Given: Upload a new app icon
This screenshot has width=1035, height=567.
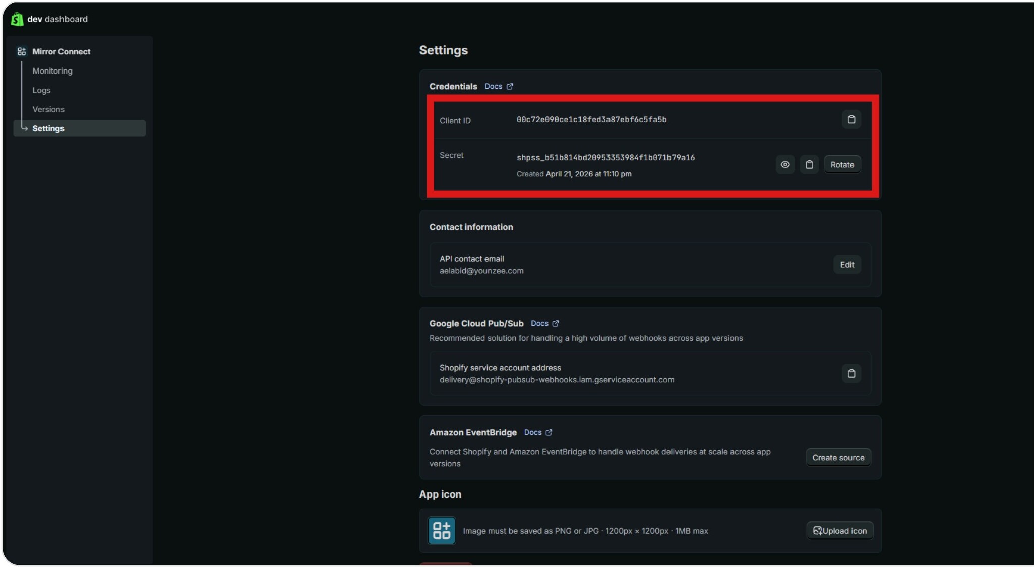Looking at the screenshot, I should point(840,531).
